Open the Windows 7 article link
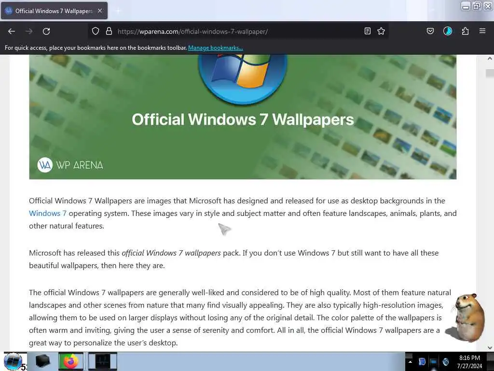494x371 pixels. (48, 213)
